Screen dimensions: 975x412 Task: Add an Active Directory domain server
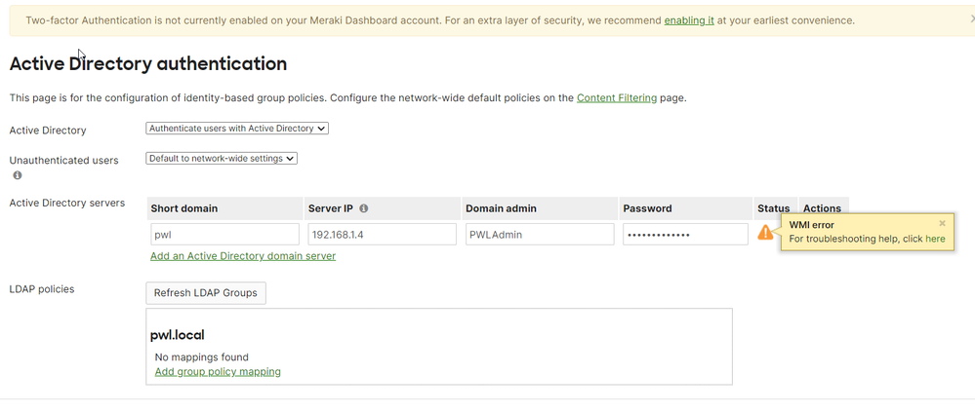tap(243, 256)
